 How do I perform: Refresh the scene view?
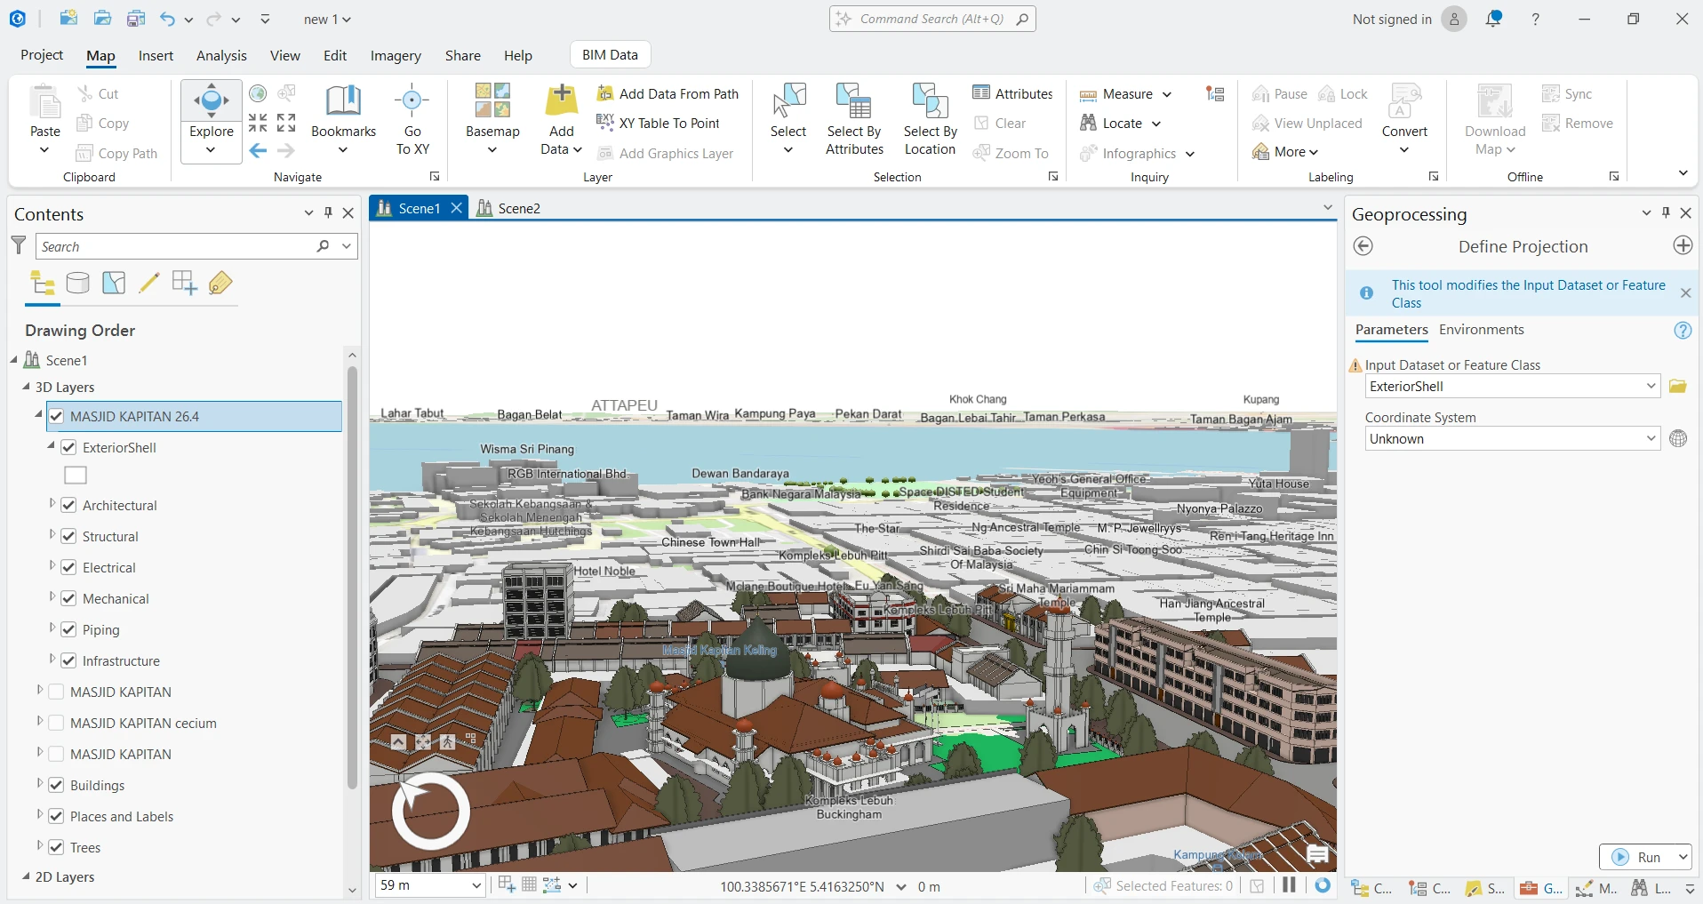coord(1323,885)
